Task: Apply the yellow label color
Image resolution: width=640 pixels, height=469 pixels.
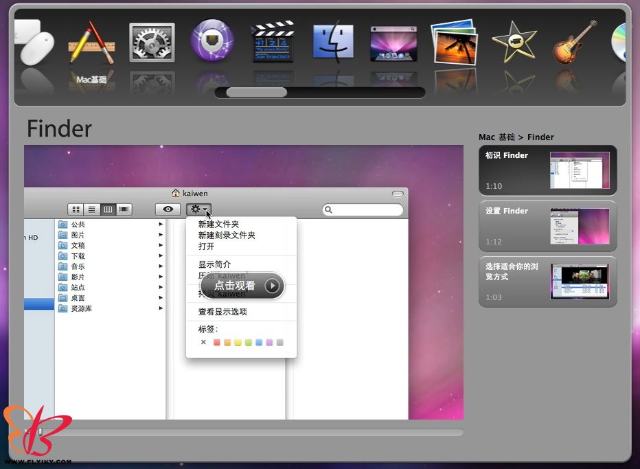Action: [x=238, y=343]
